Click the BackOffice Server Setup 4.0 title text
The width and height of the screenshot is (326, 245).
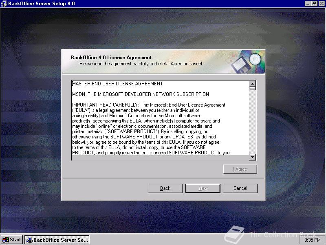tap(42, 4)
